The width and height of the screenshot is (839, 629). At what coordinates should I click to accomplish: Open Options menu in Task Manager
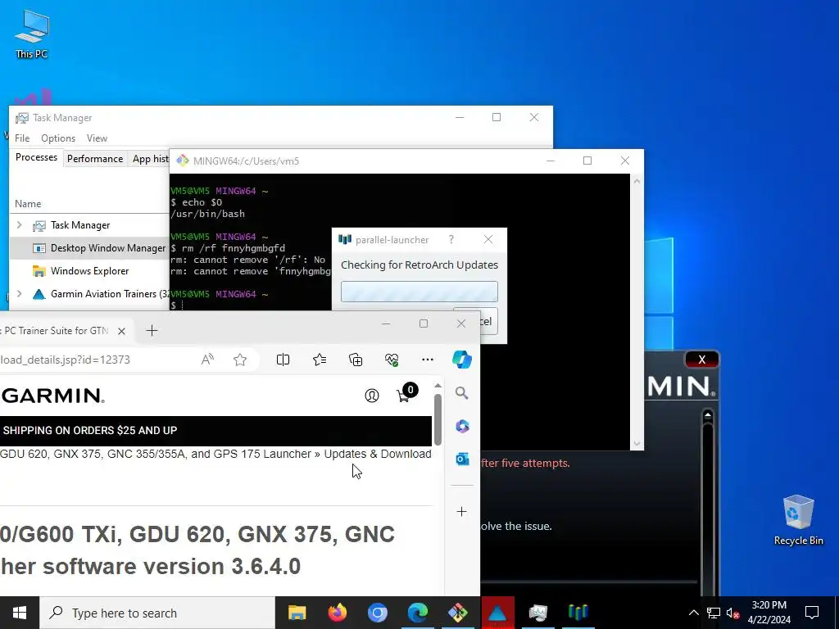click(x=58, y=138)
